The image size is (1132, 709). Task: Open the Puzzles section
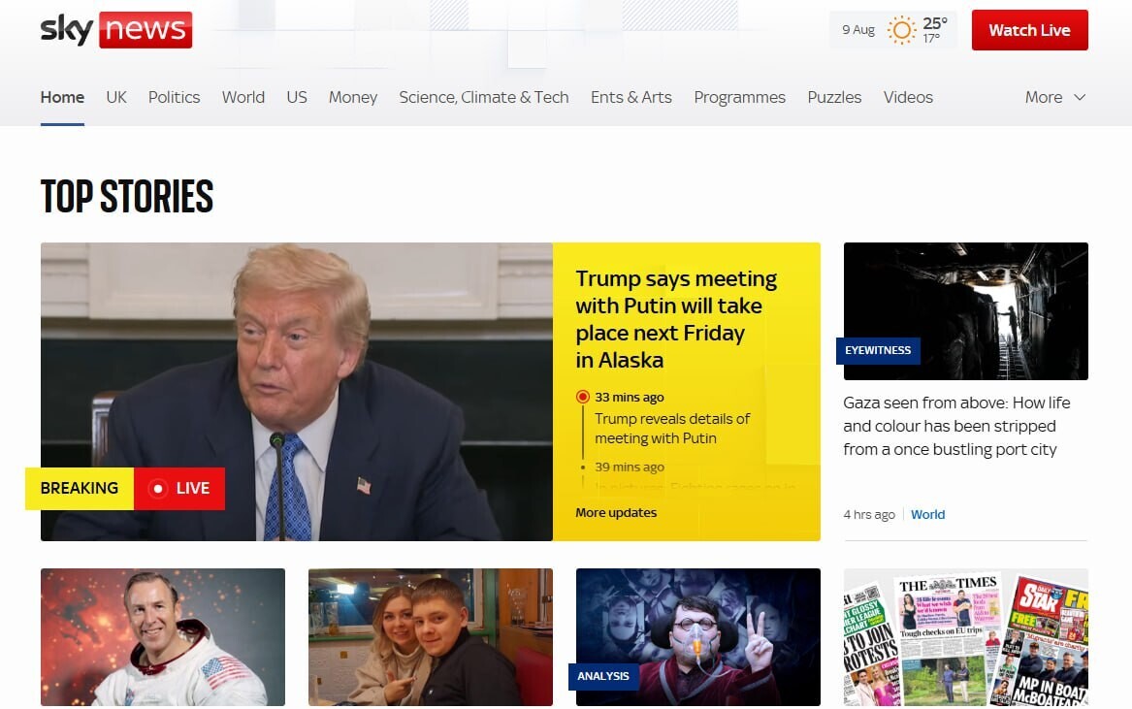point(834,97)
